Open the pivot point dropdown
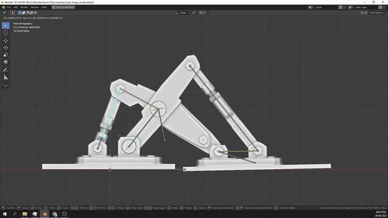 pos(195,13)
